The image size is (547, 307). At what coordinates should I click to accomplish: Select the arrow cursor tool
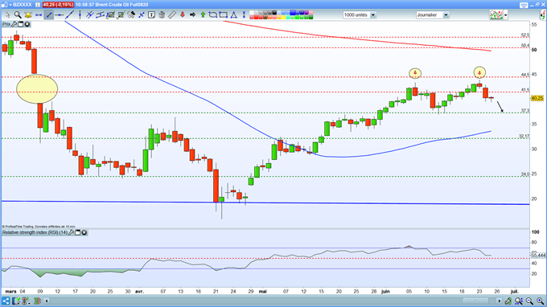tap(8, 14)
